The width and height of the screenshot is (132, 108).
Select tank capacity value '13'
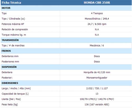(97, 94)
